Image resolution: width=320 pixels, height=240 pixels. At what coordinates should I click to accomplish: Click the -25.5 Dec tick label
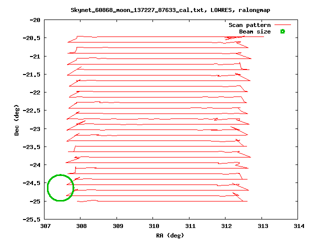tap(31, 219)
